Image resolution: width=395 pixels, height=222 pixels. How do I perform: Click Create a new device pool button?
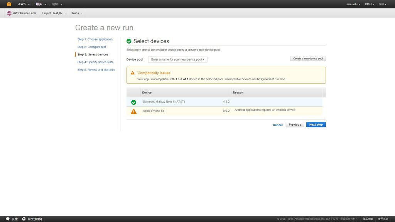click(308, 59)
